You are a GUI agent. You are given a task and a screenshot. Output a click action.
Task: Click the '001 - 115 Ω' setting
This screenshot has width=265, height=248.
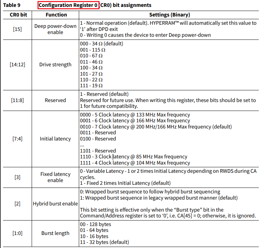pyautogui.click(x=93, y=50)
